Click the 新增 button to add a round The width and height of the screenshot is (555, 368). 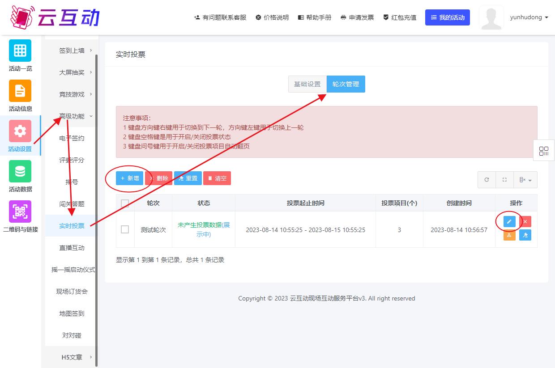point(129,178)
